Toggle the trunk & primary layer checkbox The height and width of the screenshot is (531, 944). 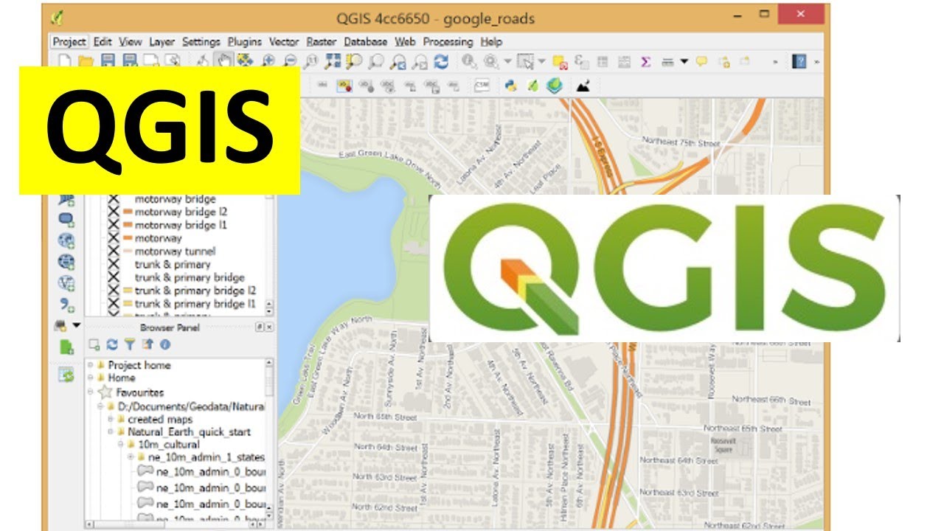tap(113, 264)
